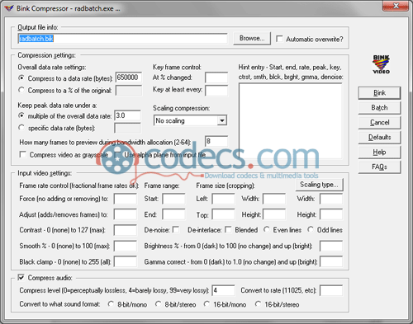The image size is (413, 324).
Task: Click the cropping Top field
Action: (x=223, y=214)
